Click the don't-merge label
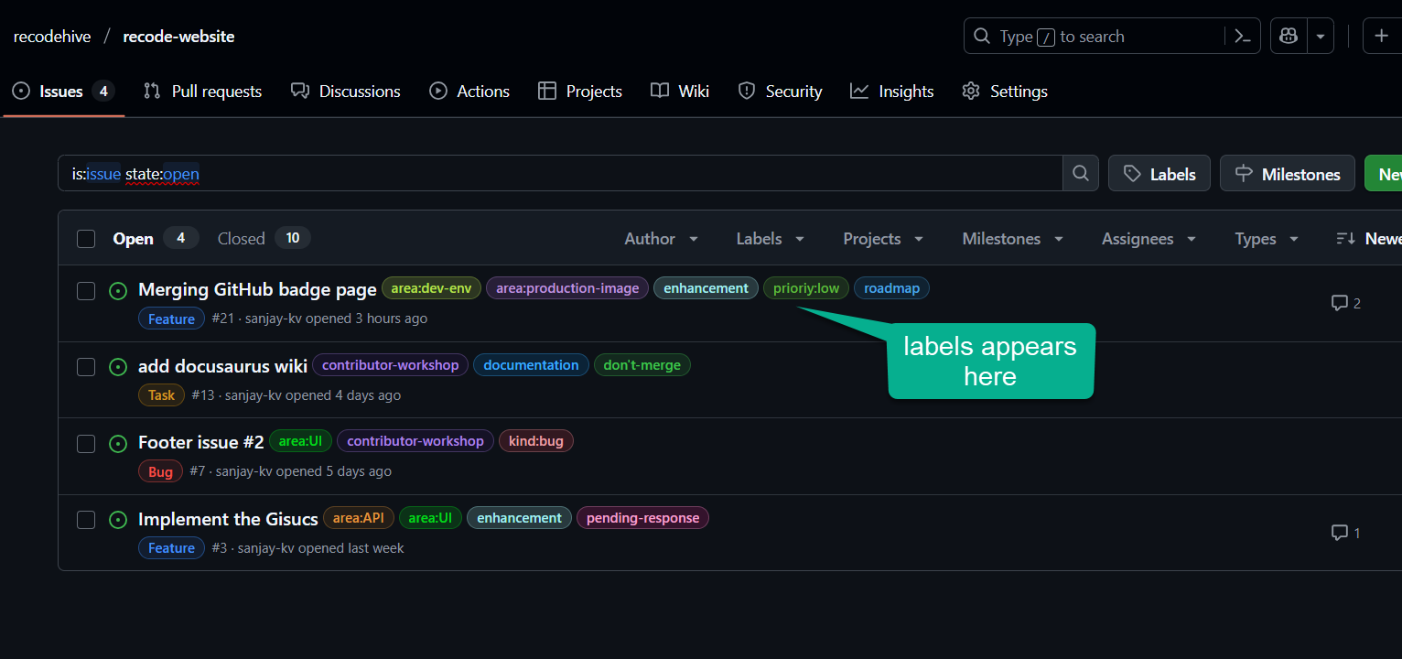 click(x=642, y=365)
